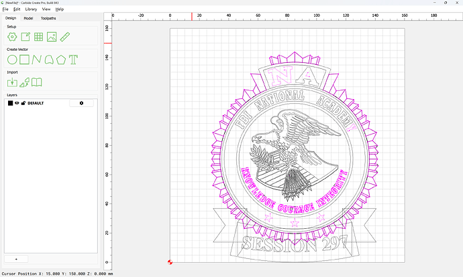
Task: Close the Carbide Create window
Action: (x=457, y=3)
